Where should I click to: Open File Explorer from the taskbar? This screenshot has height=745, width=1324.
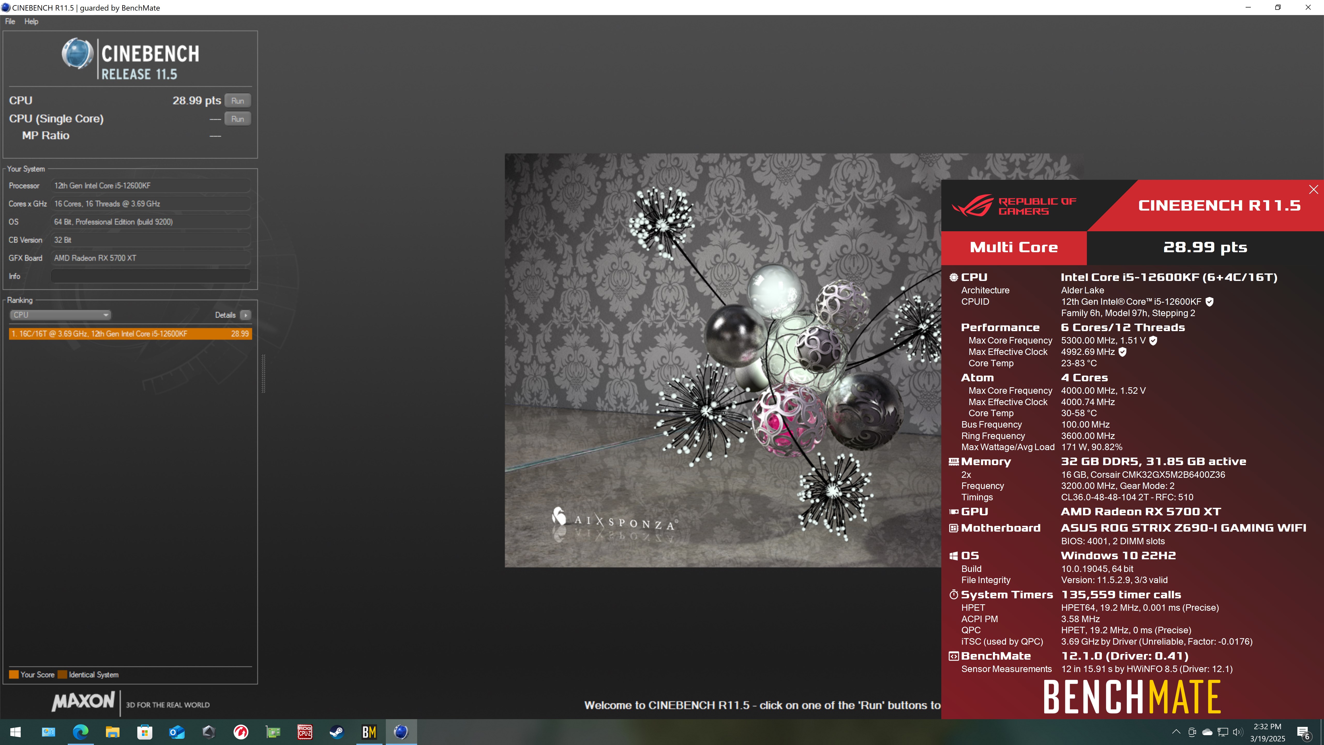pos(112,732)
